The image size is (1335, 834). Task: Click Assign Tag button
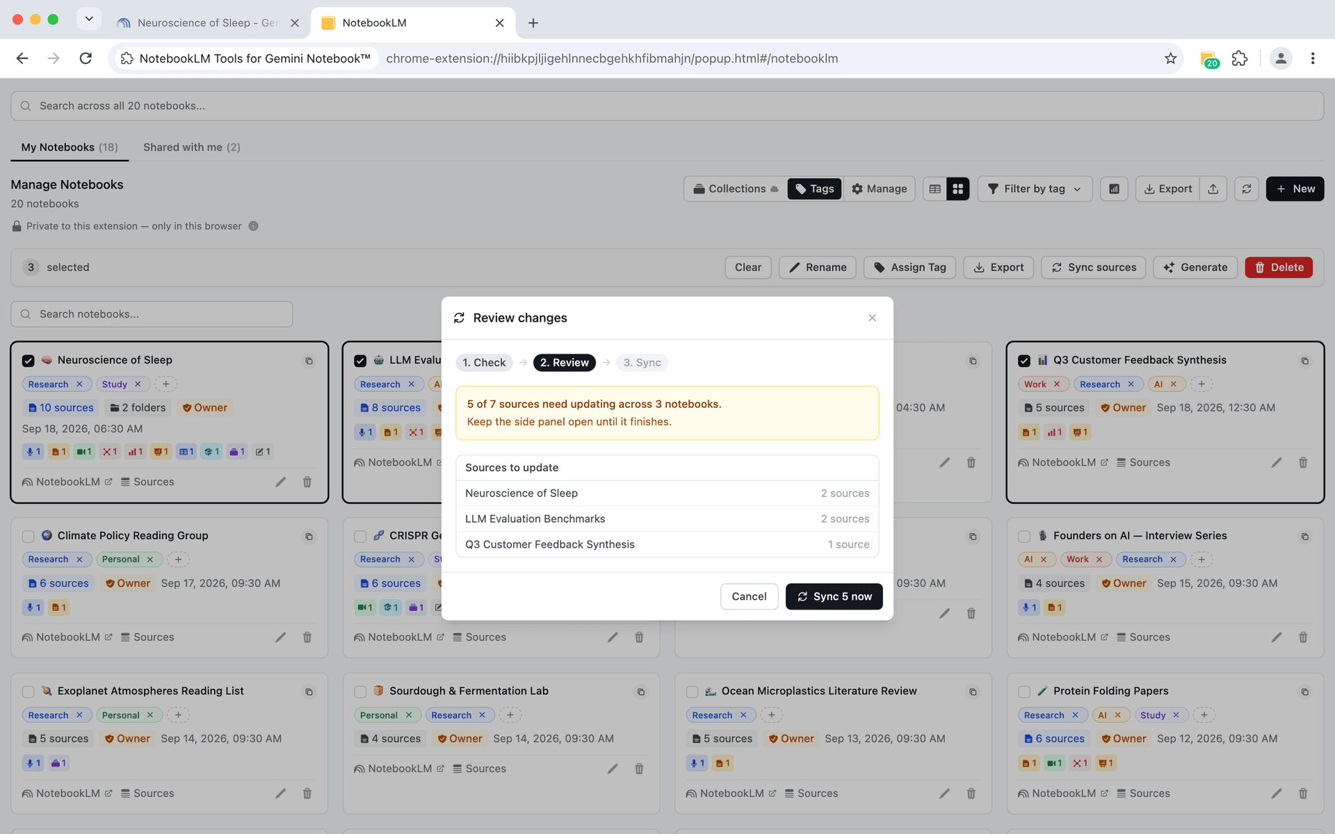(909, 268)
